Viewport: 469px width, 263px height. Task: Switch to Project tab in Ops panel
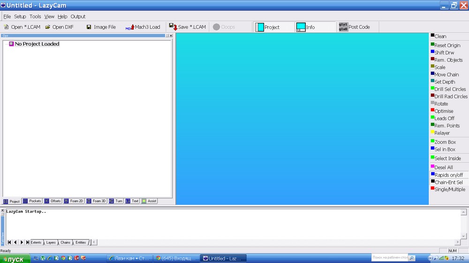click(12, 201)
